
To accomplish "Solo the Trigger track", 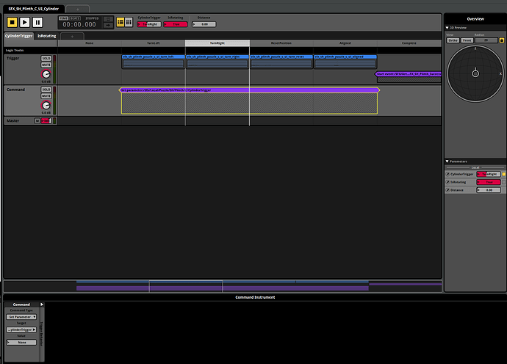I will pos(46,58).
